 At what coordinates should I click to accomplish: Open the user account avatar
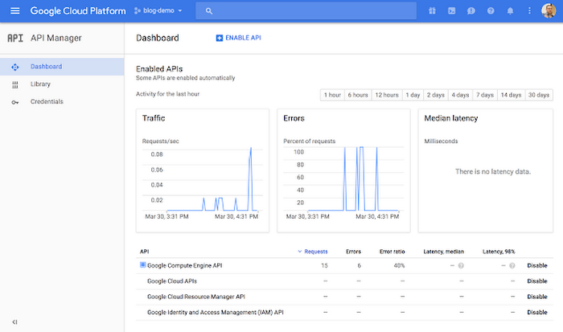pos(549,10)
